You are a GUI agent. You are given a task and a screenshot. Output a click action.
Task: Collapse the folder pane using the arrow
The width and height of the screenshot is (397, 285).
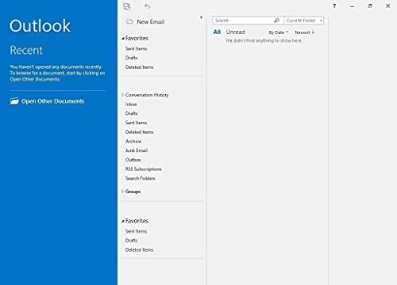(x=201, y=17)
